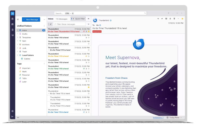Click the tag icon on the blue message

pos(84,112)
